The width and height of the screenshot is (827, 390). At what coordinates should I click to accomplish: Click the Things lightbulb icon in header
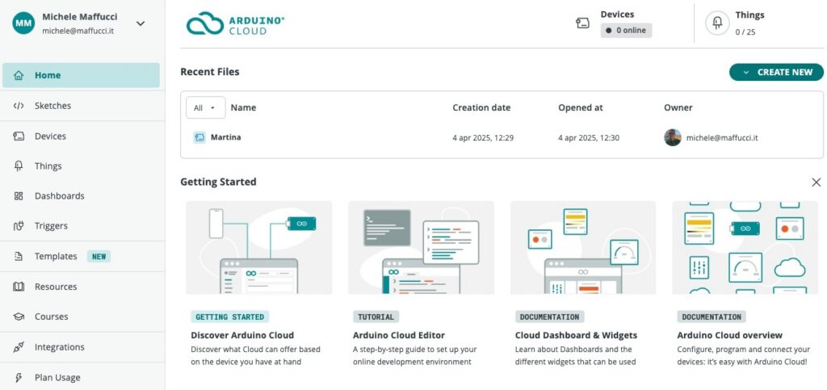pos(716,23)
